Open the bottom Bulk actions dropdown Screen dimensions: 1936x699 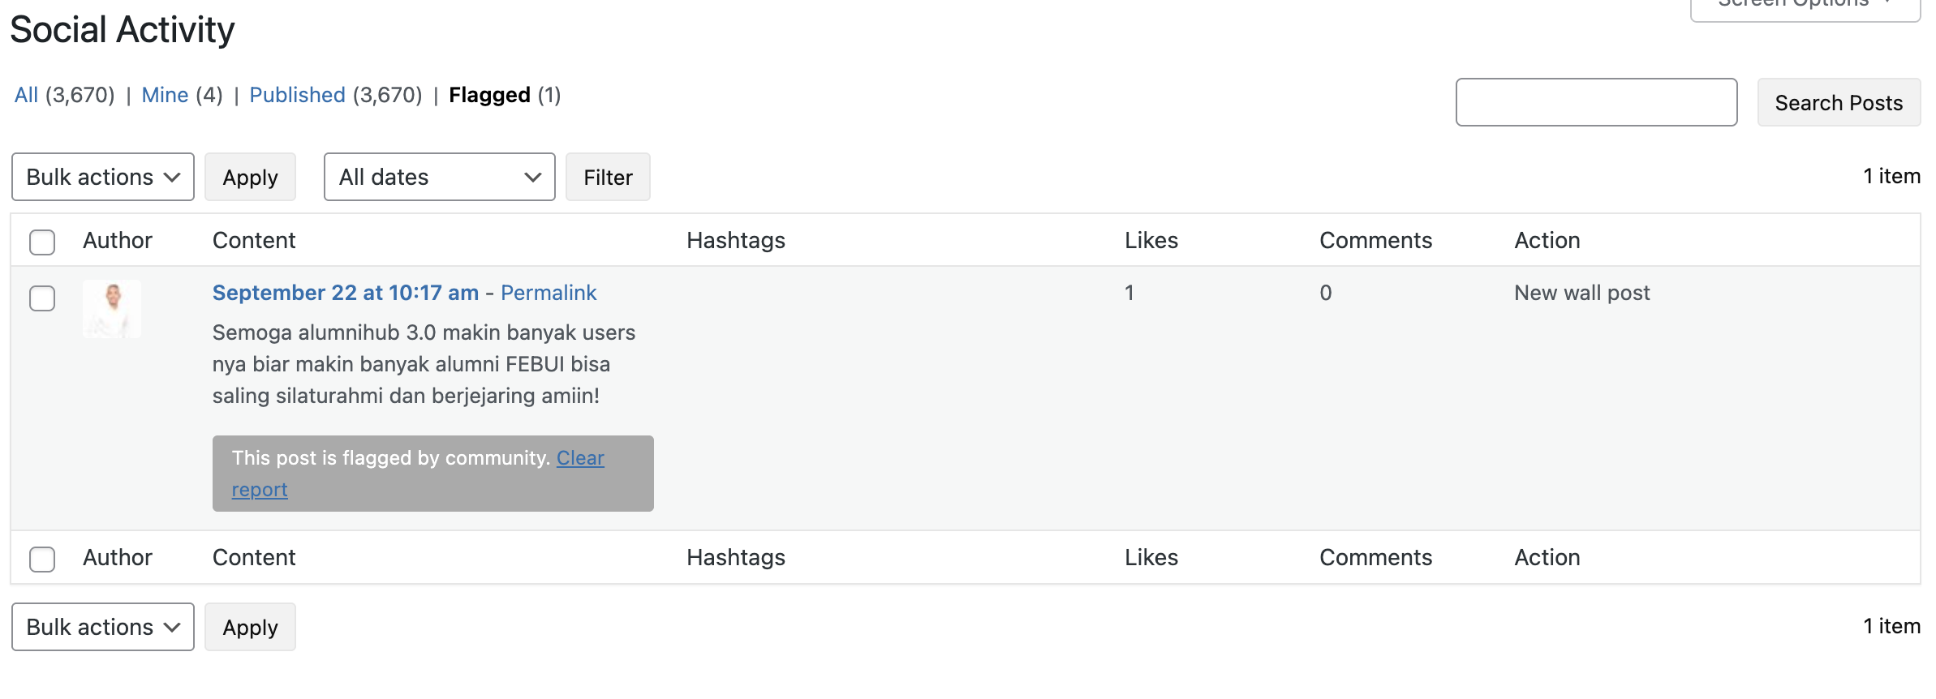tap(103, 627)
